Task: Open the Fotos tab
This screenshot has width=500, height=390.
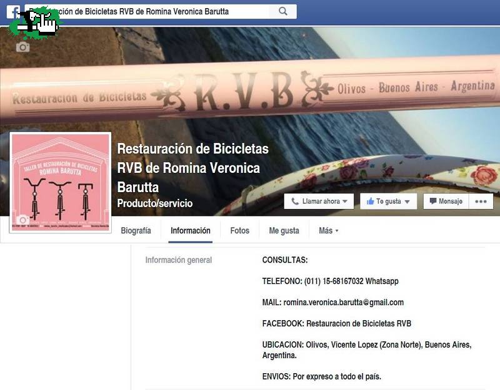Action: pyautogui.click(x=240, y=230)
